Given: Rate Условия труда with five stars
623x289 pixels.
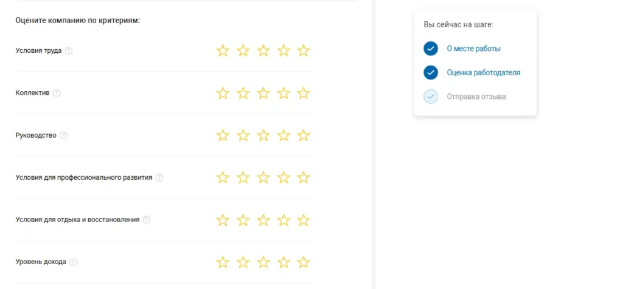Looking at the screenshot, I should [x=303, y=51].
